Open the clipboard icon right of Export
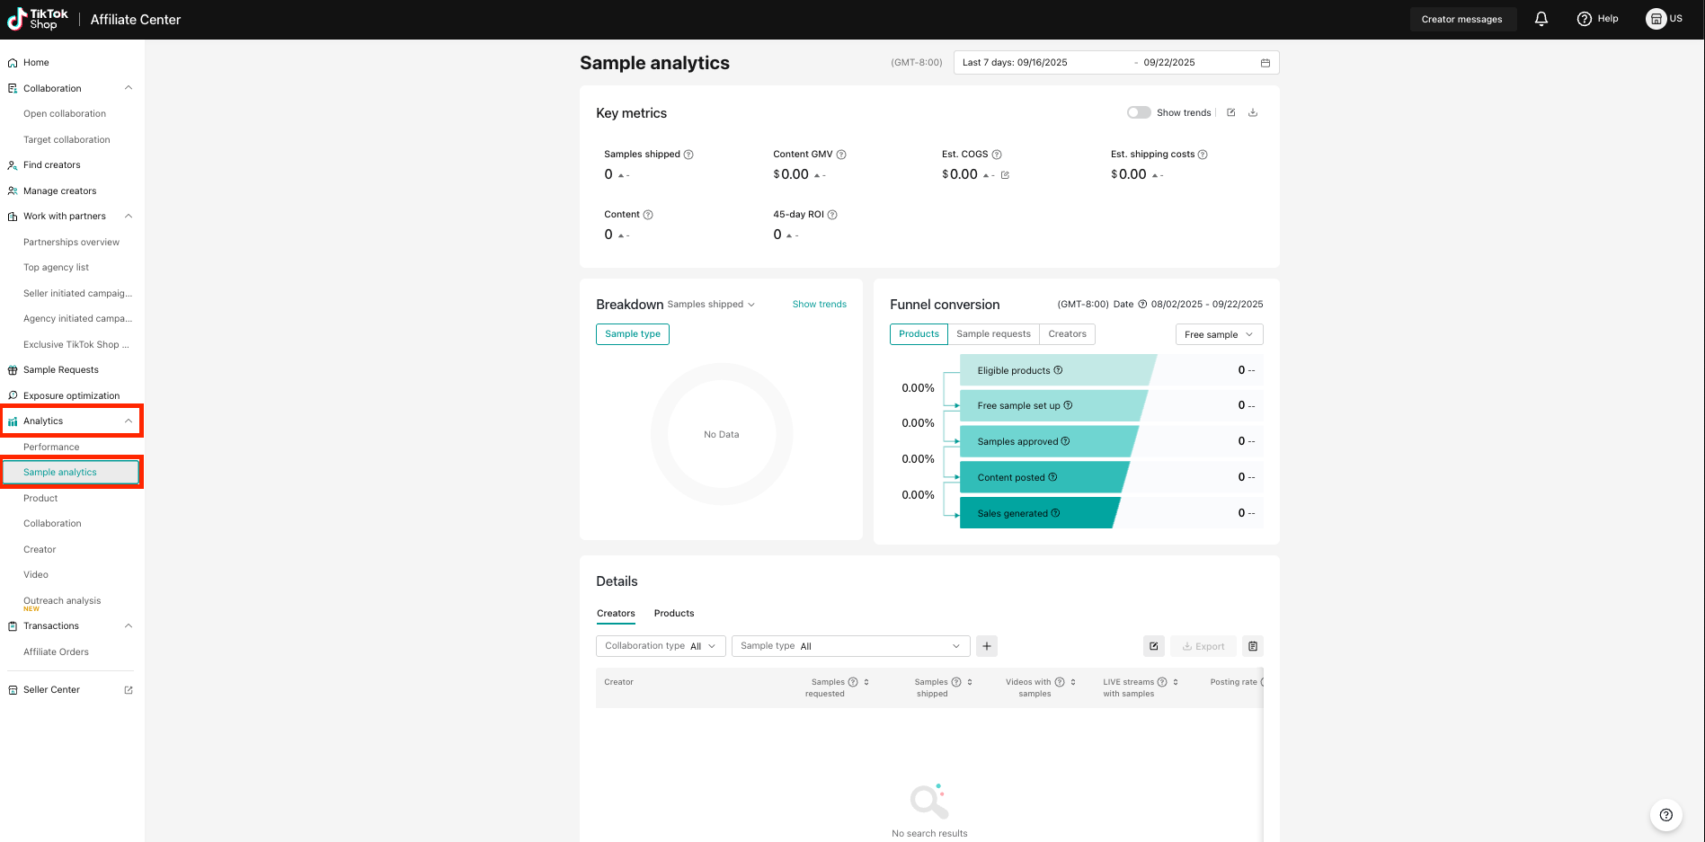1705x842 pixels. 1252,646
